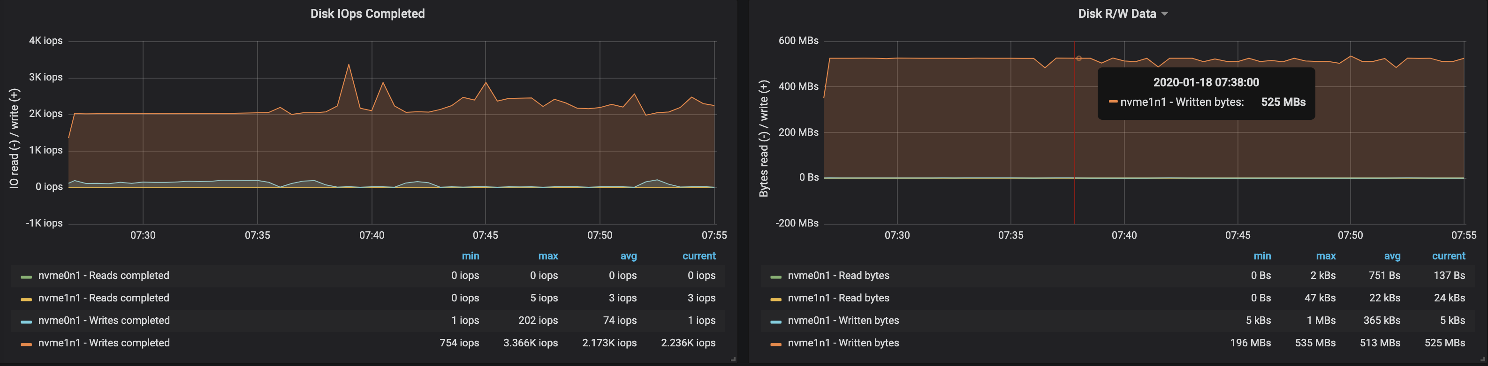Screen dimensions: 1488x366
Task: Click the 535 MBs max value
Action: tap(1315, 343)
